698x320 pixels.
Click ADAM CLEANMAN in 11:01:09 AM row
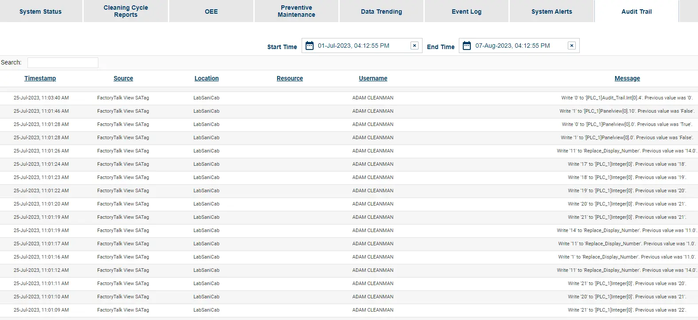pos(373,310)
